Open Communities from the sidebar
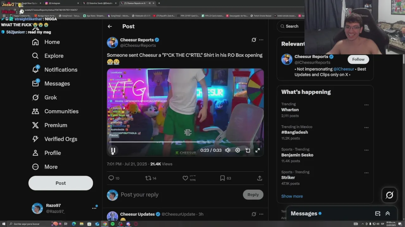Image resolution: width=405 pixels, height=227 pixels. (x=55, y=111)
